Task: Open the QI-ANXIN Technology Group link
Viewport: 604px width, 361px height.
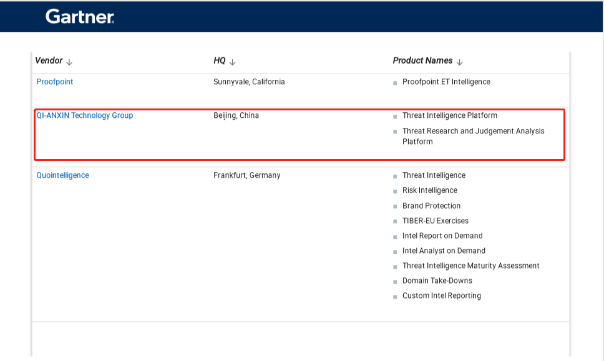Action: [x=85, y=115]
